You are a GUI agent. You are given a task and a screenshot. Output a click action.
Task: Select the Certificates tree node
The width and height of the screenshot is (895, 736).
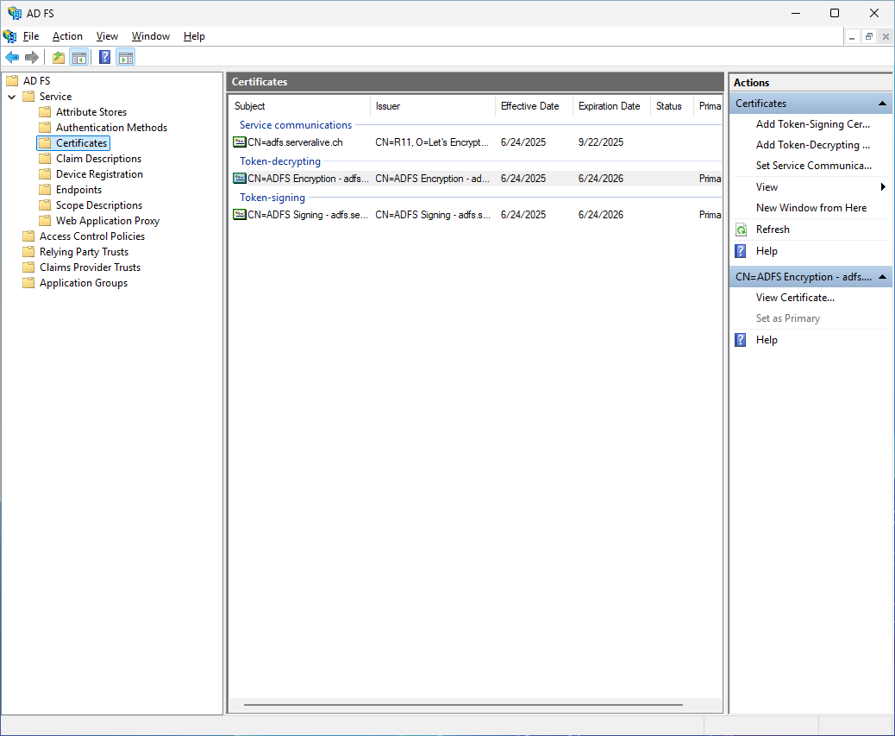[81, 142]
